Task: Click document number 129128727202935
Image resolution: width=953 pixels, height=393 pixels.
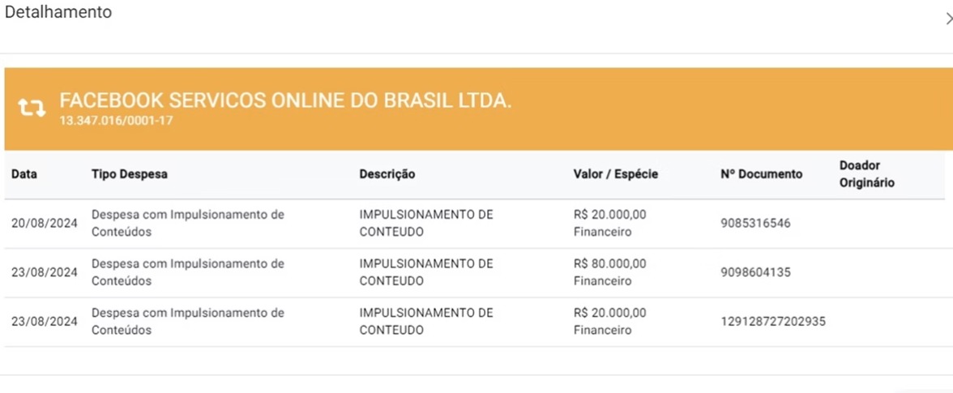Action: point(773,322)
